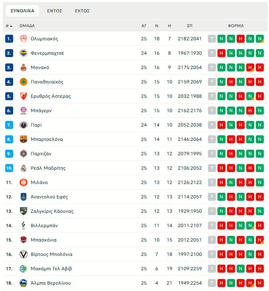
Task: Click the Ρεάλ Μαδρίτης crest icon
Action: [x=23, y=168]
